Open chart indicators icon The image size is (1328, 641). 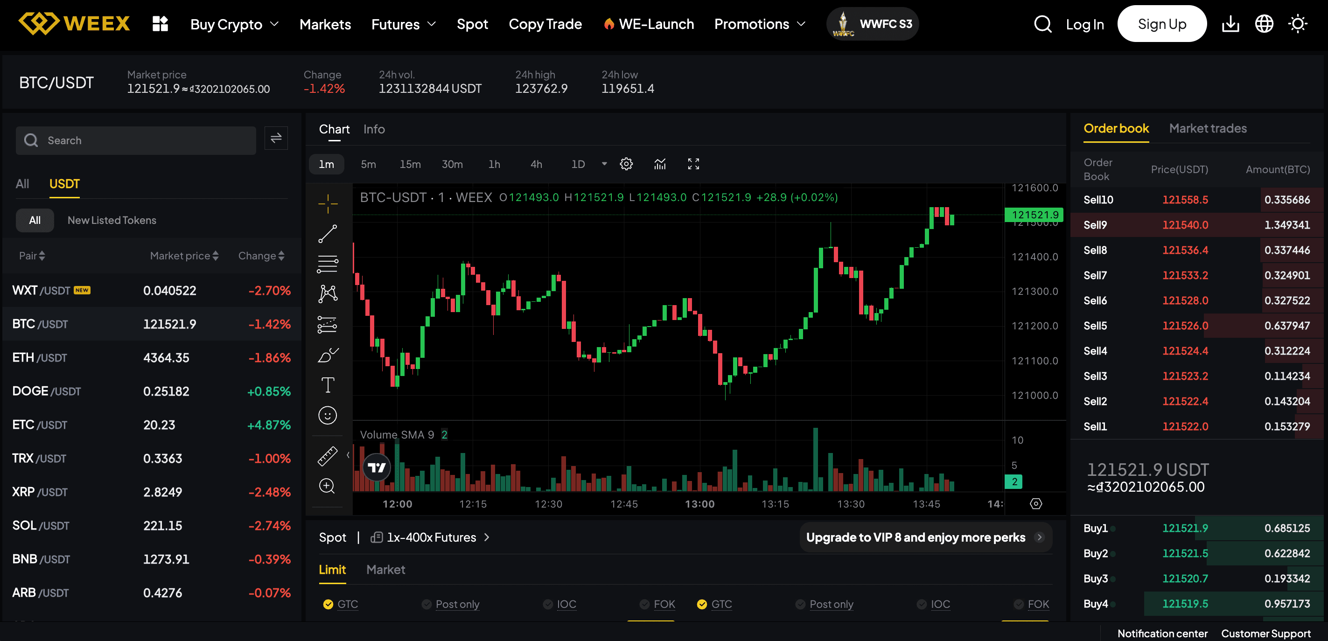coord(659,164)
